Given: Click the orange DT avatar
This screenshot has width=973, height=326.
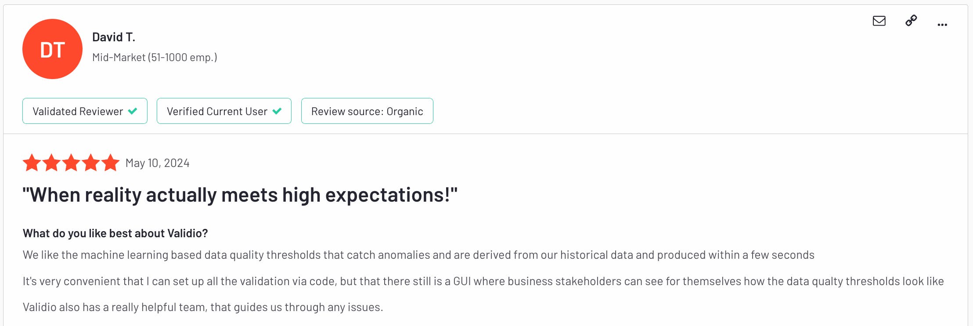Looking at the screenshot, I should pyautogui.click(x=52, y=49).
